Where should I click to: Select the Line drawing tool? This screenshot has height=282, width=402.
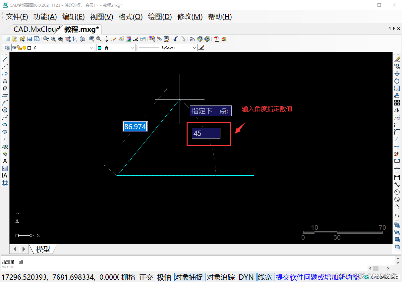point(5,60)
